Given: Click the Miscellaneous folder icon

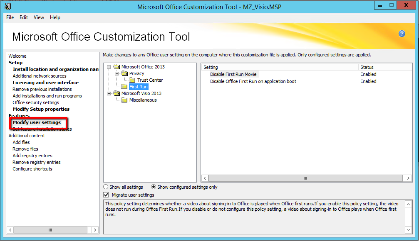Looking at the screenshot, I should 124,100.
